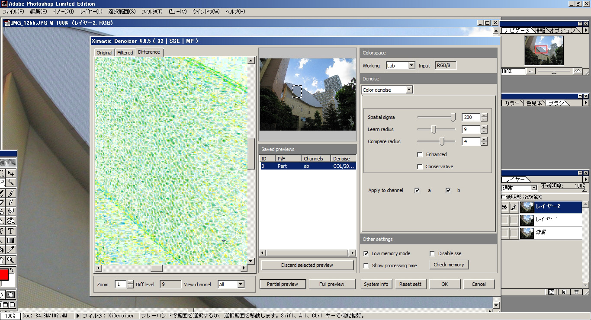Select the Pencil tool

point(11,202)
